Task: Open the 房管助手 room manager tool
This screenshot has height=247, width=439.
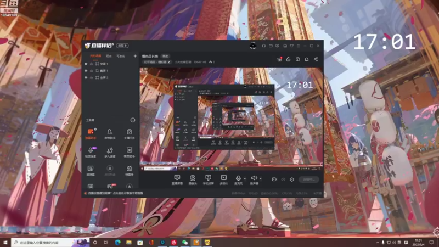Action: click(x=110, y=134)
